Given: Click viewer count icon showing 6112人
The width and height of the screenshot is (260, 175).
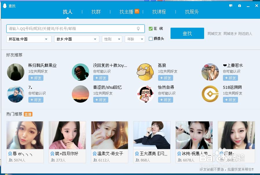Looking at the screenshot, I should click(x=95, y=160).
